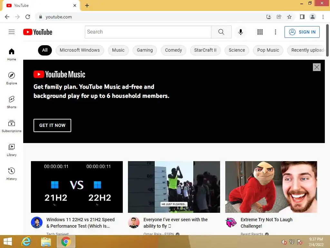Open the Chrome profile avatar
330x248 pixels.
(x=313, y=17)
